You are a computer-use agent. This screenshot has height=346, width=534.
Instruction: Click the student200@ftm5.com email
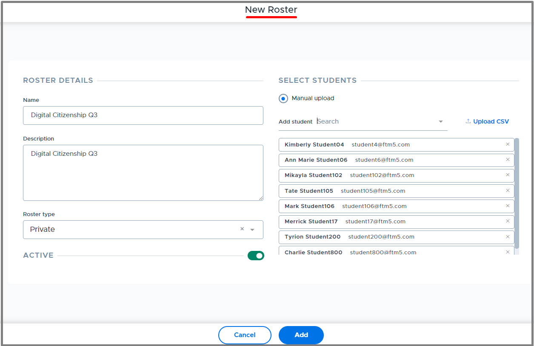coord(381,237)
